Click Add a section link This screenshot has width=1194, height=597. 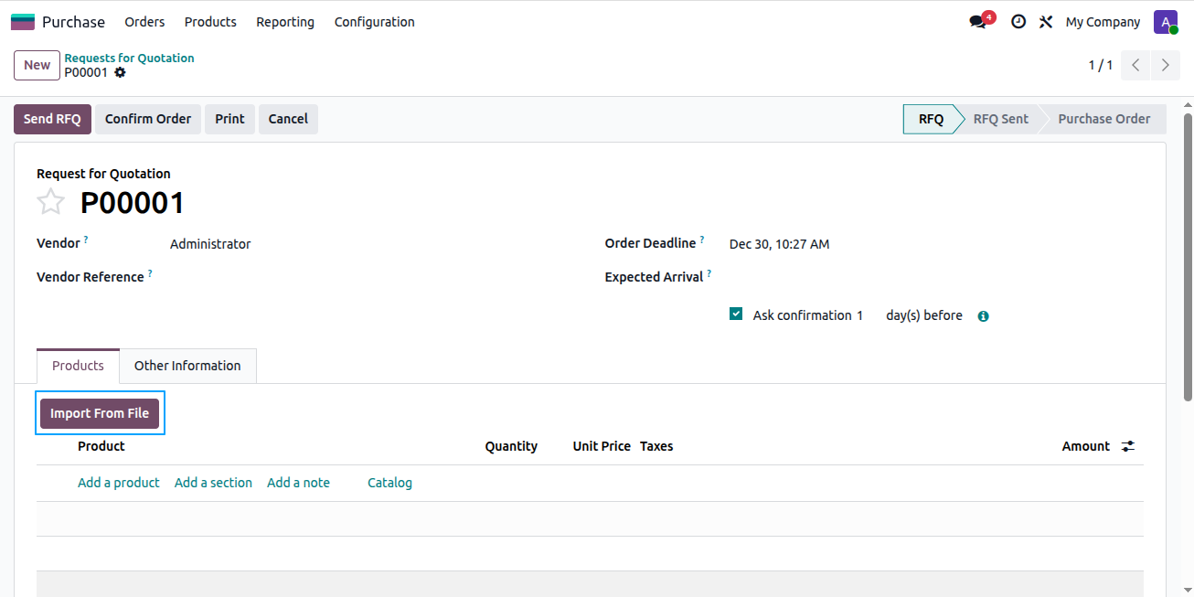[x=213, y=483]
